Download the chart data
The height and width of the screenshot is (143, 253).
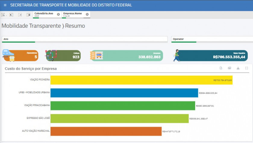238,68
